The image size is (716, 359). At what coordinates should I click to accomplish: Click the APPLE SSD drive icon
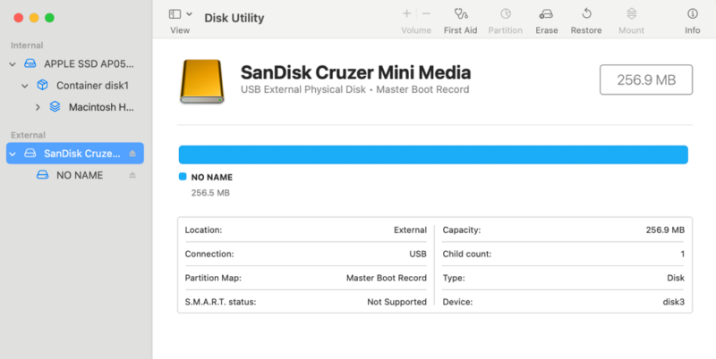[30, 63]
